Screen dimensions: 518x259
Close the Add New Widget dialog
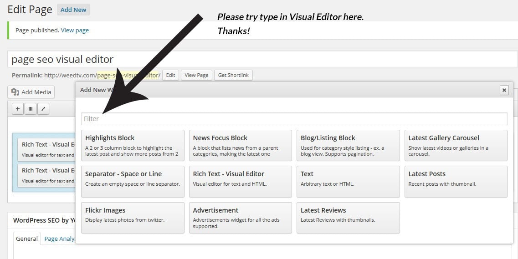coord(504,90)
